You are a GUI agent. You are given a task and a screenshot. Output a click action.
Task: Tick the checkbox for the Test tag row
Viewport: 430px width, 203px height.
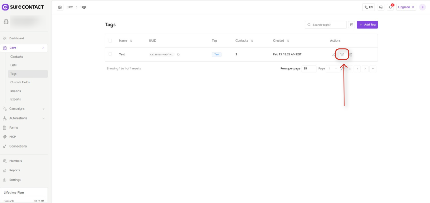coord(110,54)
